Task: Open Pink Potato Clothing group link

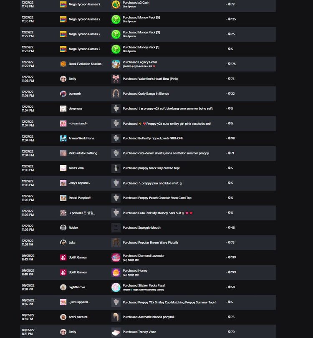Action: point(83,153)
